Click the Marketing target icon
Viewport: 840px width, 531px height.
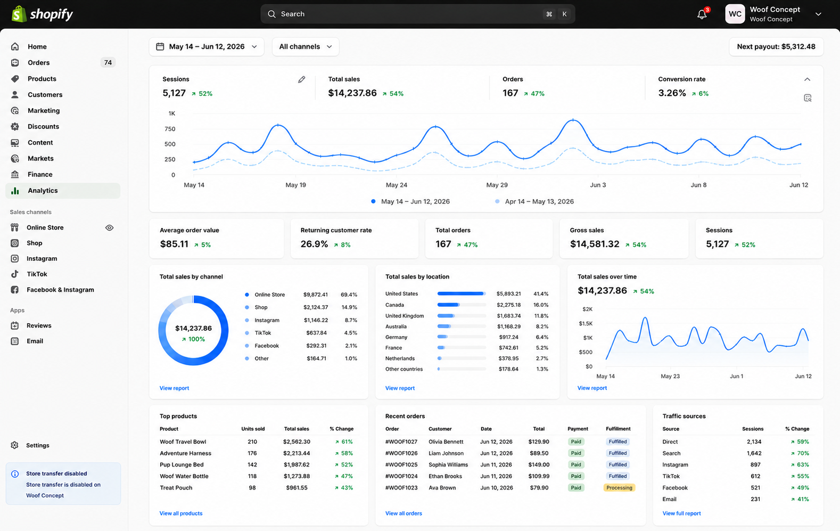(15, 110)
